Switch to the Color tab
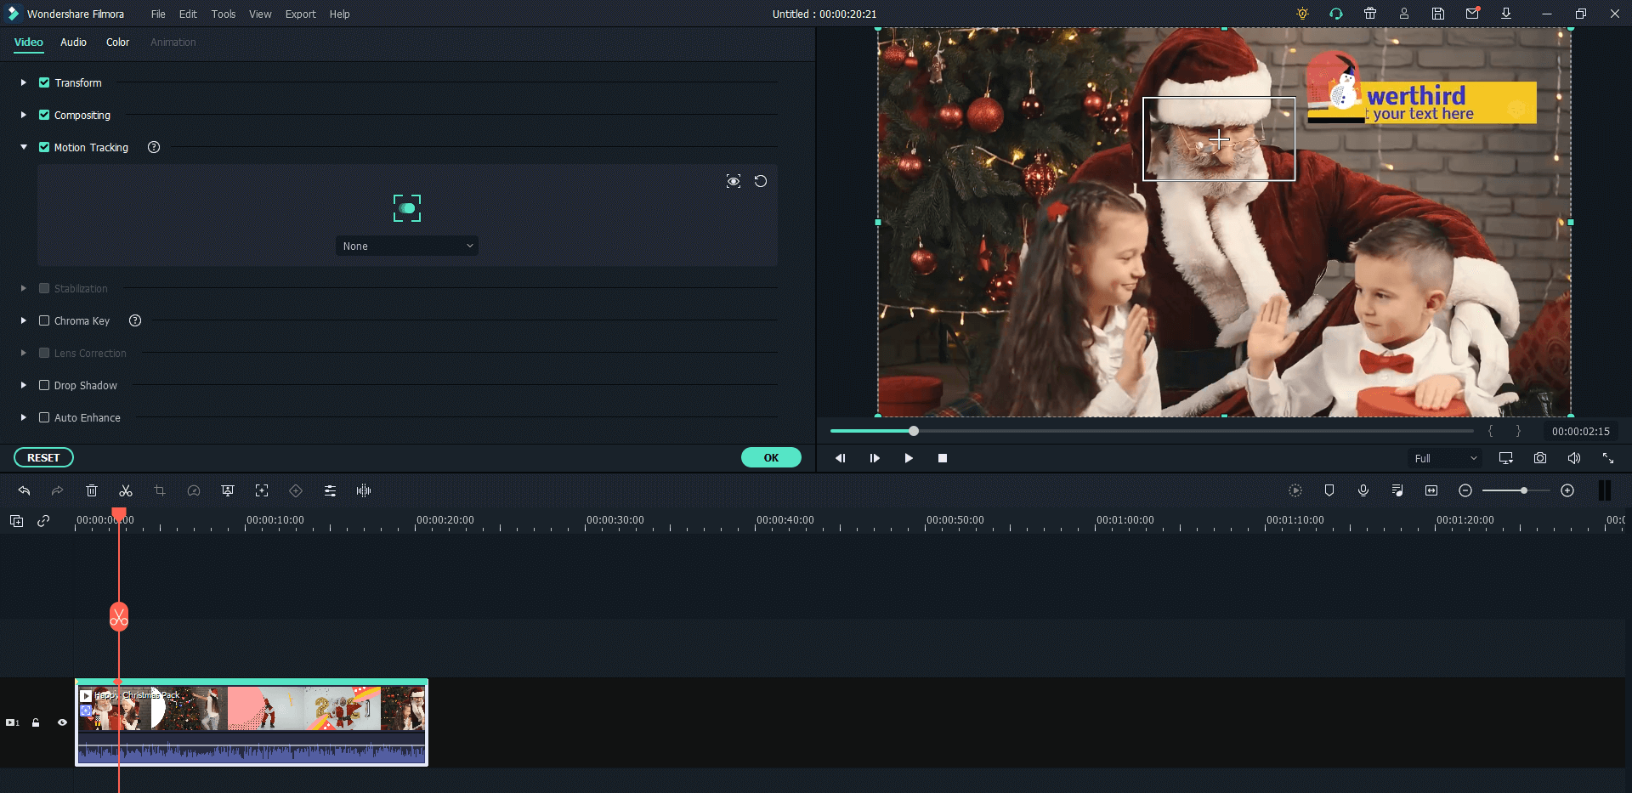This screenshot has width=1632, height=793. click(117, 42)
